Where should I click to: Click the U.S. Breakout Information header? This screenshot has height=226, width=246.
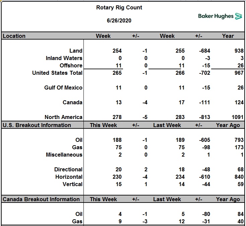tap(37, 125)
